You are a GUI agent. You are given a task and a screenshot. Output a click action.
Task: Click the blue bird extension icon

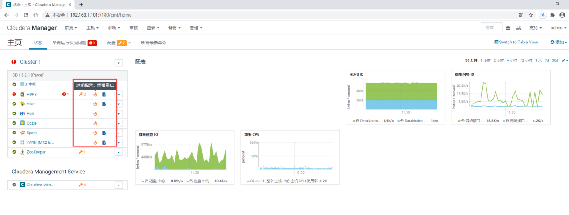pyautogui.click(x=543, y=15)
